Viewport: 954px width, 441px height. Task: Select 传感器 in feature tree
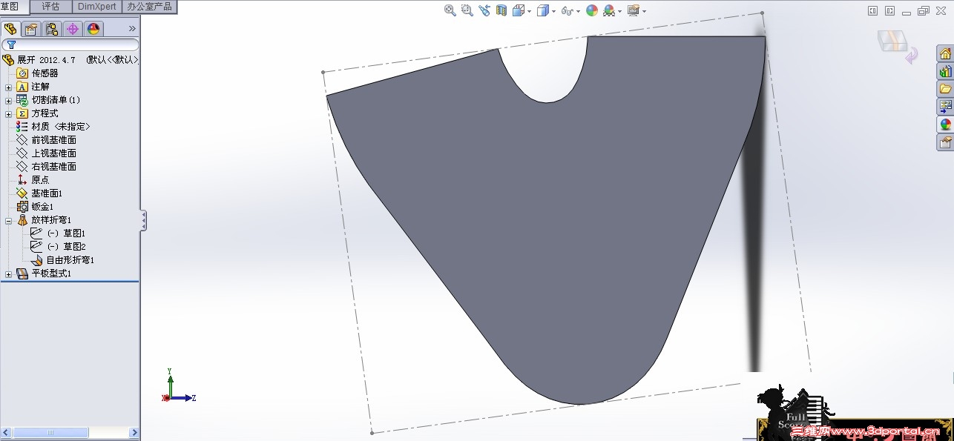coord(45,73)
